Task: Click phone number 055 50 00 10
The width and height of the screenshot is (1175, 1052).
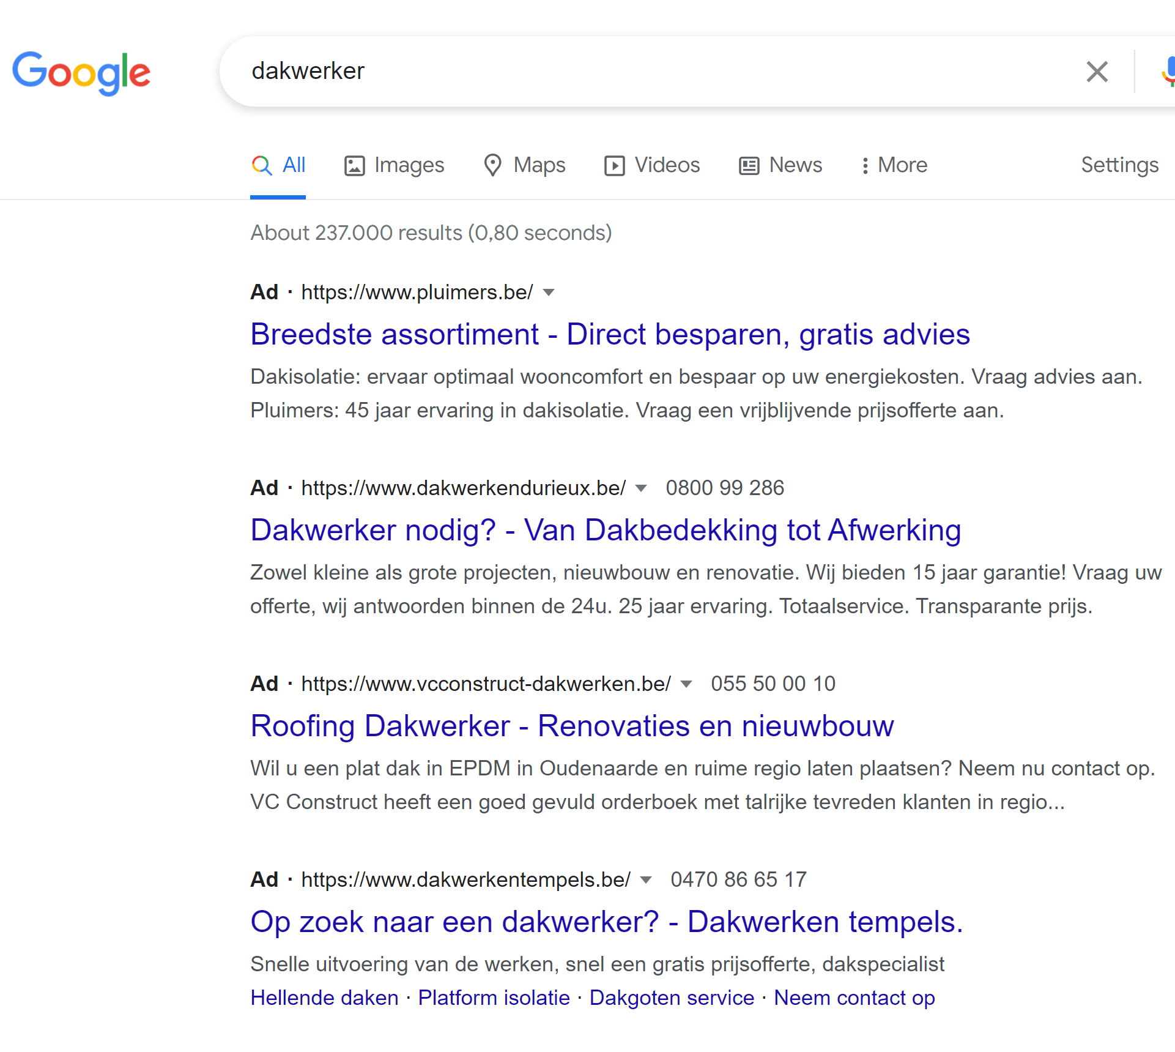Action: (773, 684)
